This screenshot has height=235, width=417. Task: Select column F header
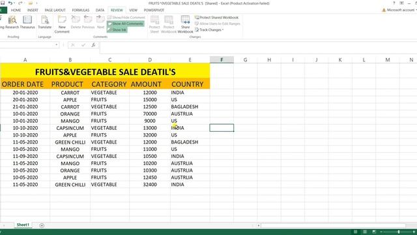tap(222, 59)
